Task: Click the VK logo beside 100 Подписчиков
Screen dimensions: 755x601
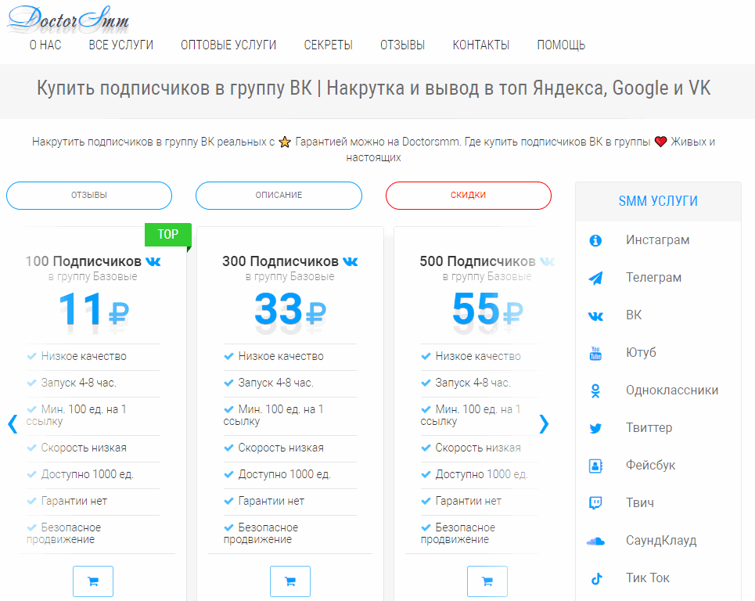Action: 153,262
